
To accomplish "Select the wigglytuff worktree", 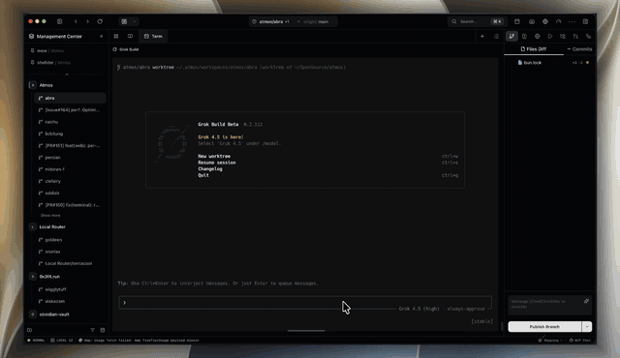I will click(x=70, y=289).
